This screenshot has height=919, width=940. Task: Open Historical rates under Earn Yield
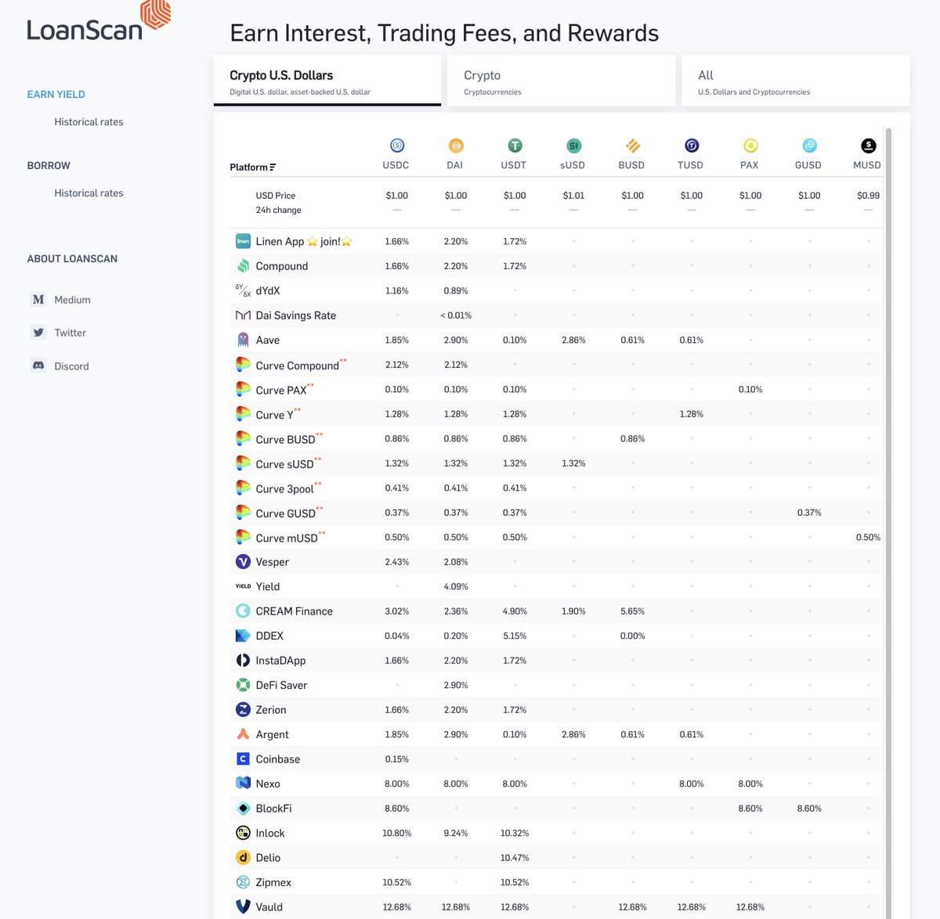point(89,121)
